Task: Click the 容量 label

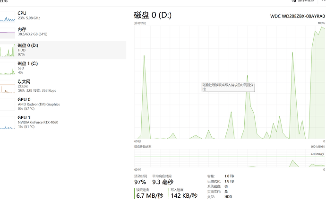Action: tap(211, 176)
